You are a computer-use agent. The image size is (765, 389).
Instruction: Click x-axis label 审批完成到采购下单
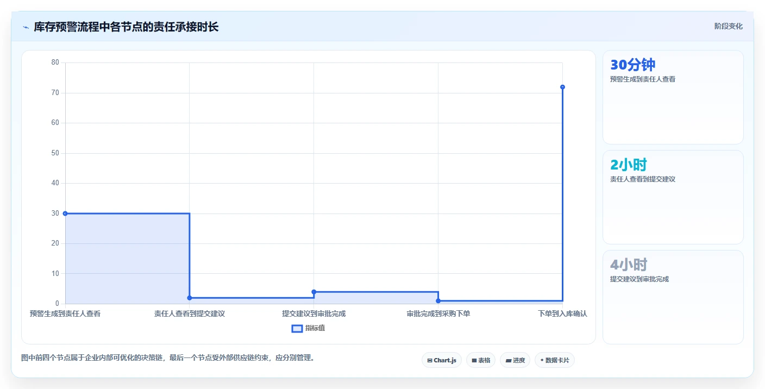(438, 313)
